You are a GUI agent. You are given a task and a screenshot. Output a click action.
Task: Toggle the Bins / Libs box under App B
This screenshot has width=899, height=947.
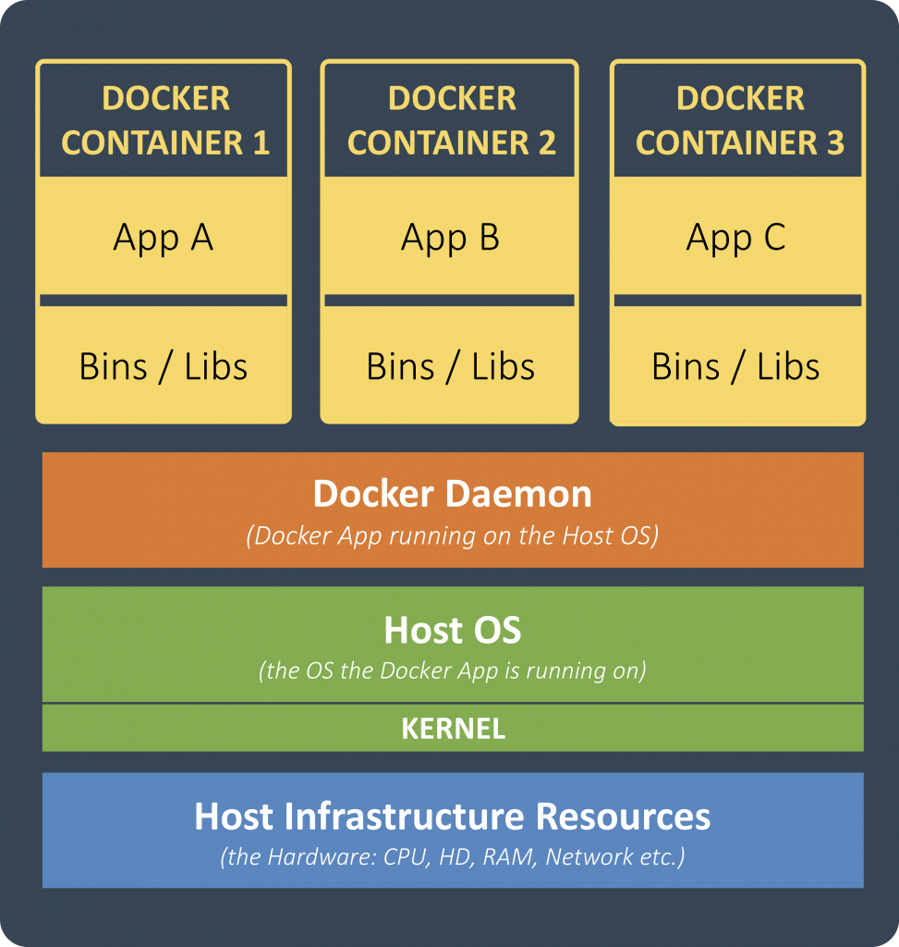tap(448, 366)
